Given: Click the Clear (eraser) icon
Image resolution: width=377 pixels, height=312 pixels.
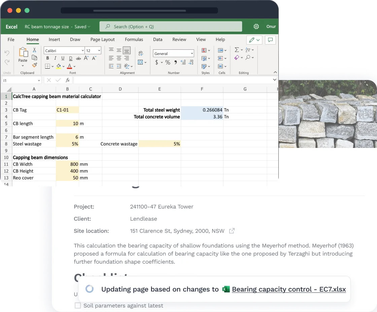Looking at the screenshot, I should click(237, 57).
